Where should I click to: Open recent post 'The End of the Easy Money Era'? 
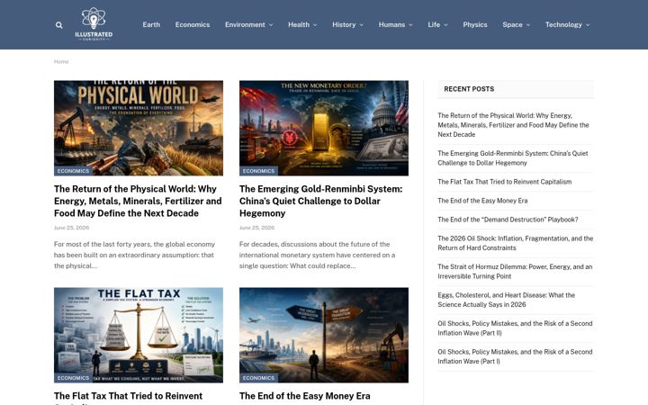pyautogui.click(x=482, y=201)
